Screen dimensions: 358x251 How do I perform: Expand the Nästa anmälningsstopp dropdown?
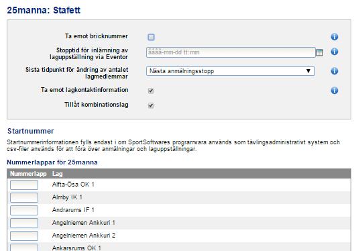coord(231,71)
